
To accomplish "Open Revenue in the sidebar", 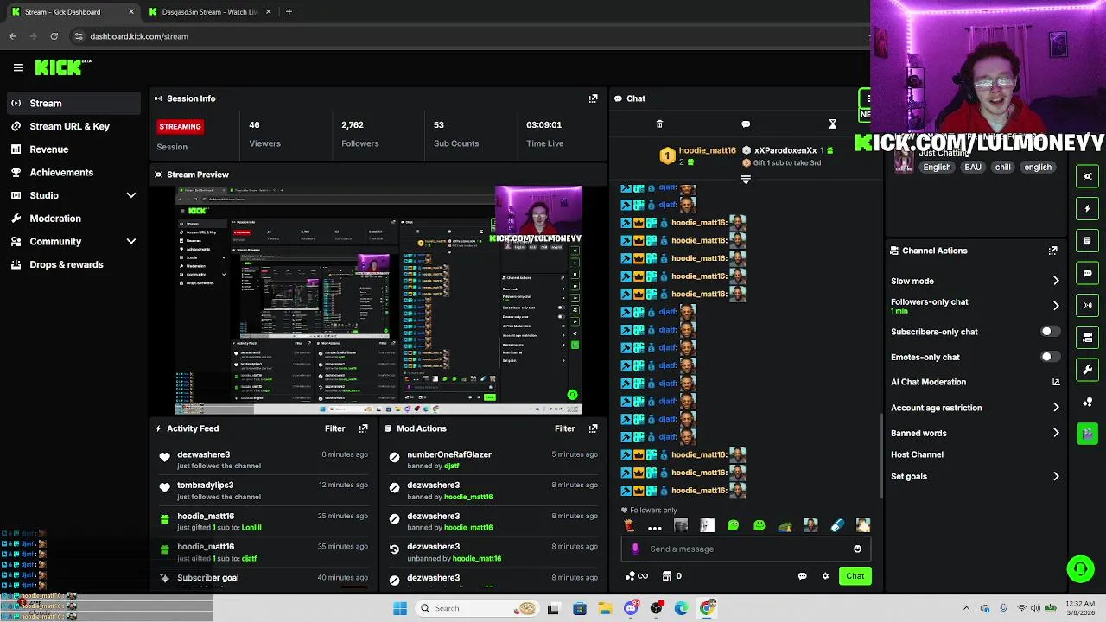I will pyautogui.click(x=73, y=149).
